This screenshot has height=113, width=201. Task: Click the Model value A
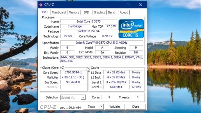102,47
